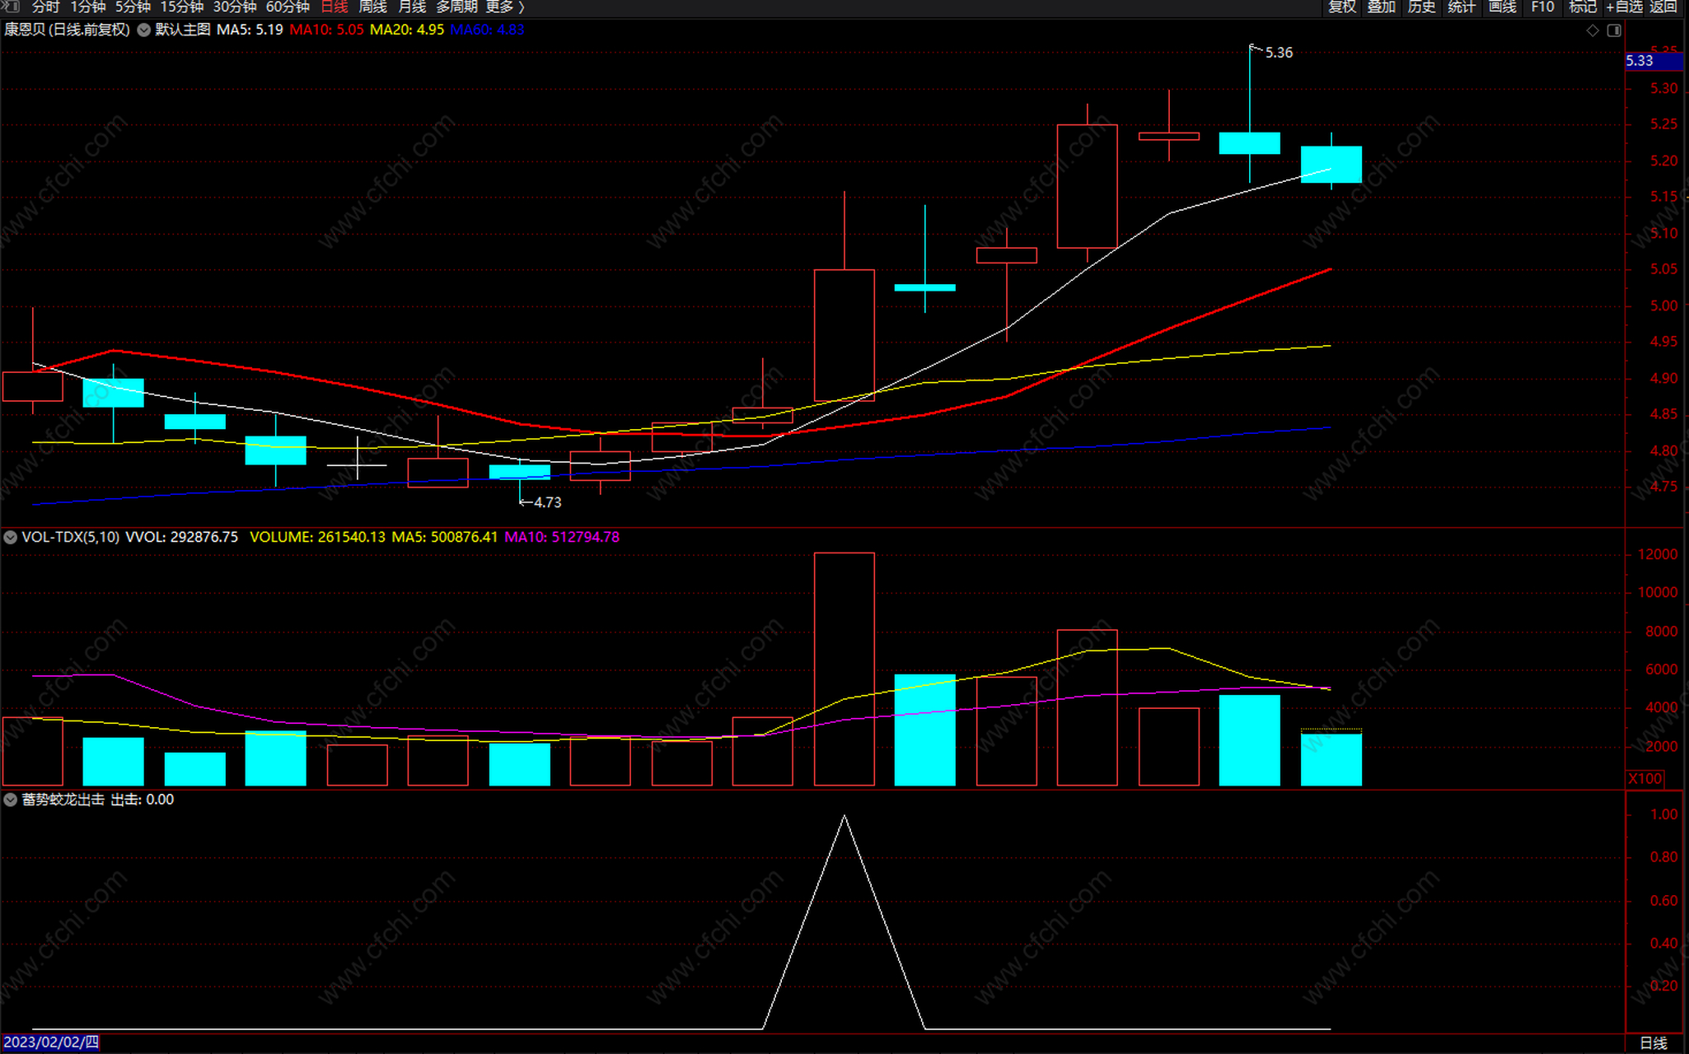
Task: Click the MA60: 4.83 value
Action: pyautogui.click(x=487, y=30)
